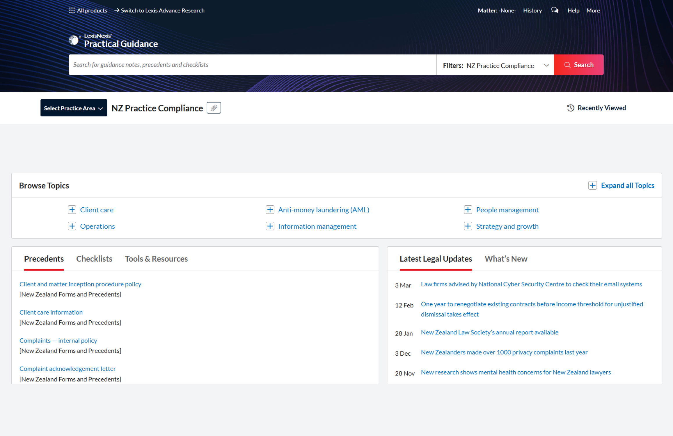
Task: Open Anti-money laundering (AML) link
Action: (x=324, y=210)
